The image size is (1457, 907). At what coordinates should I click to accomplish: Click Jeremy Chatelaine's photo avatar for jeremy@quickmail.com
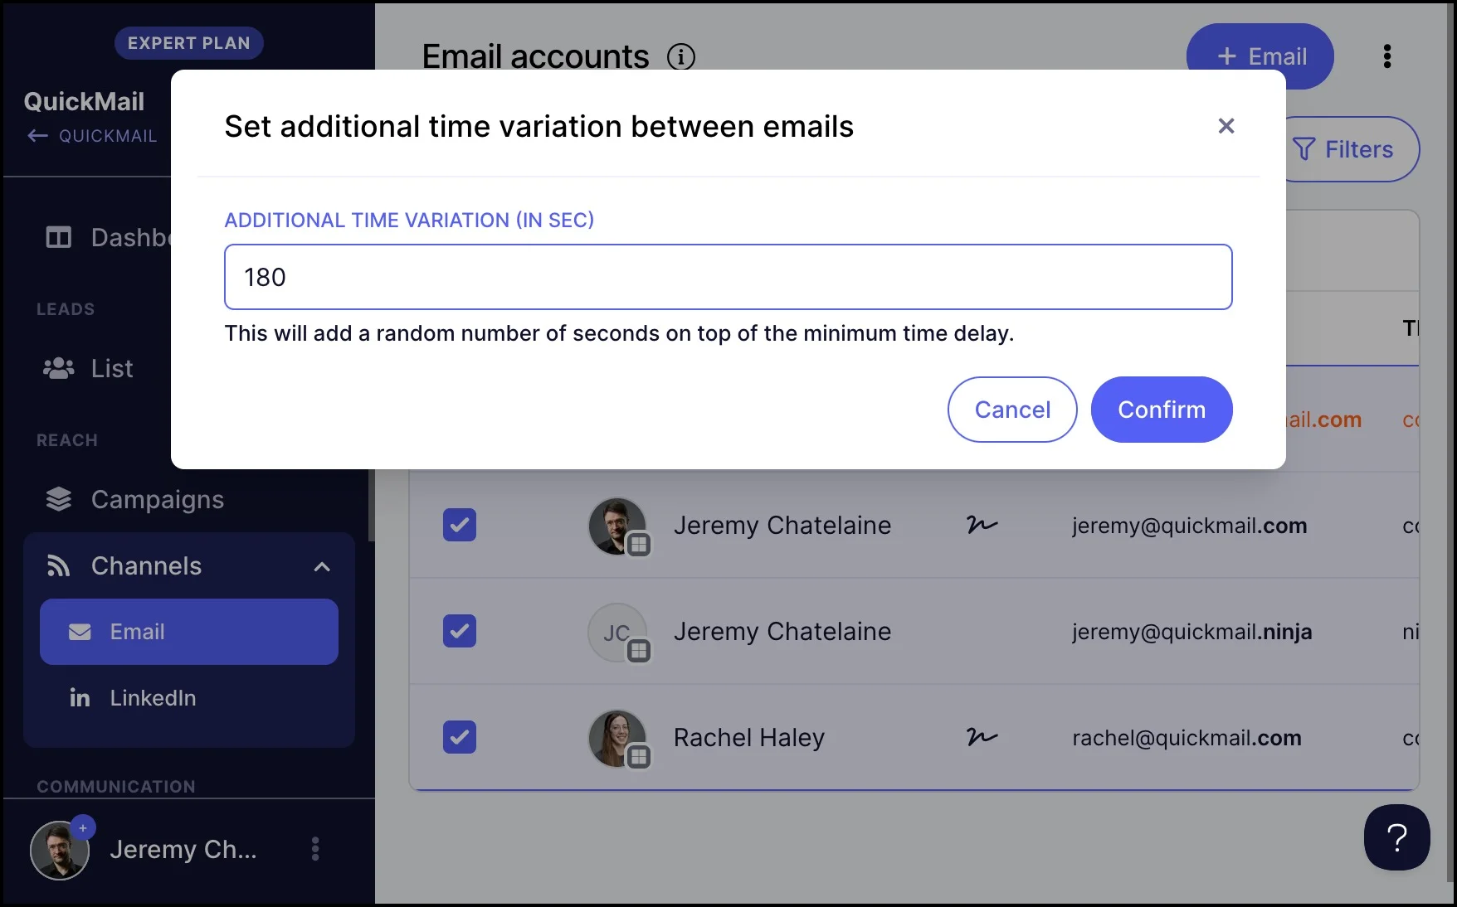(x=618, y=526)
